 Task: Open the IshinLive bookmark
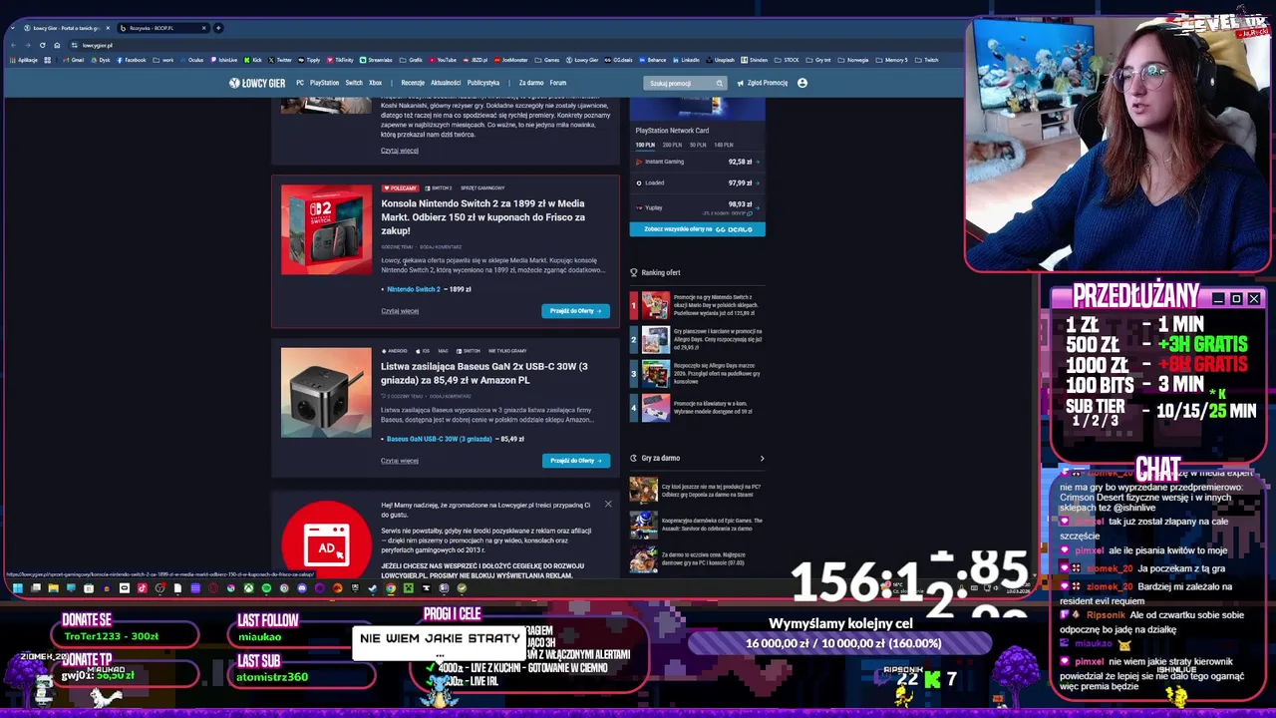click(224, 60)
